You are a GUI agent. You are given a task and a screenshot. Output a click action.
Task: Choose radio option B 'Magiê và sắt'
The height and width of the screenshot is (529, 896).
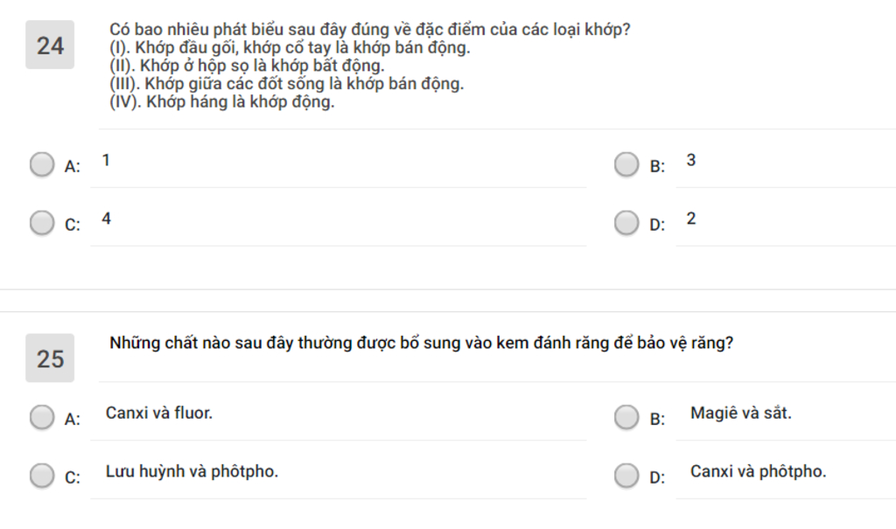[626, 417]
